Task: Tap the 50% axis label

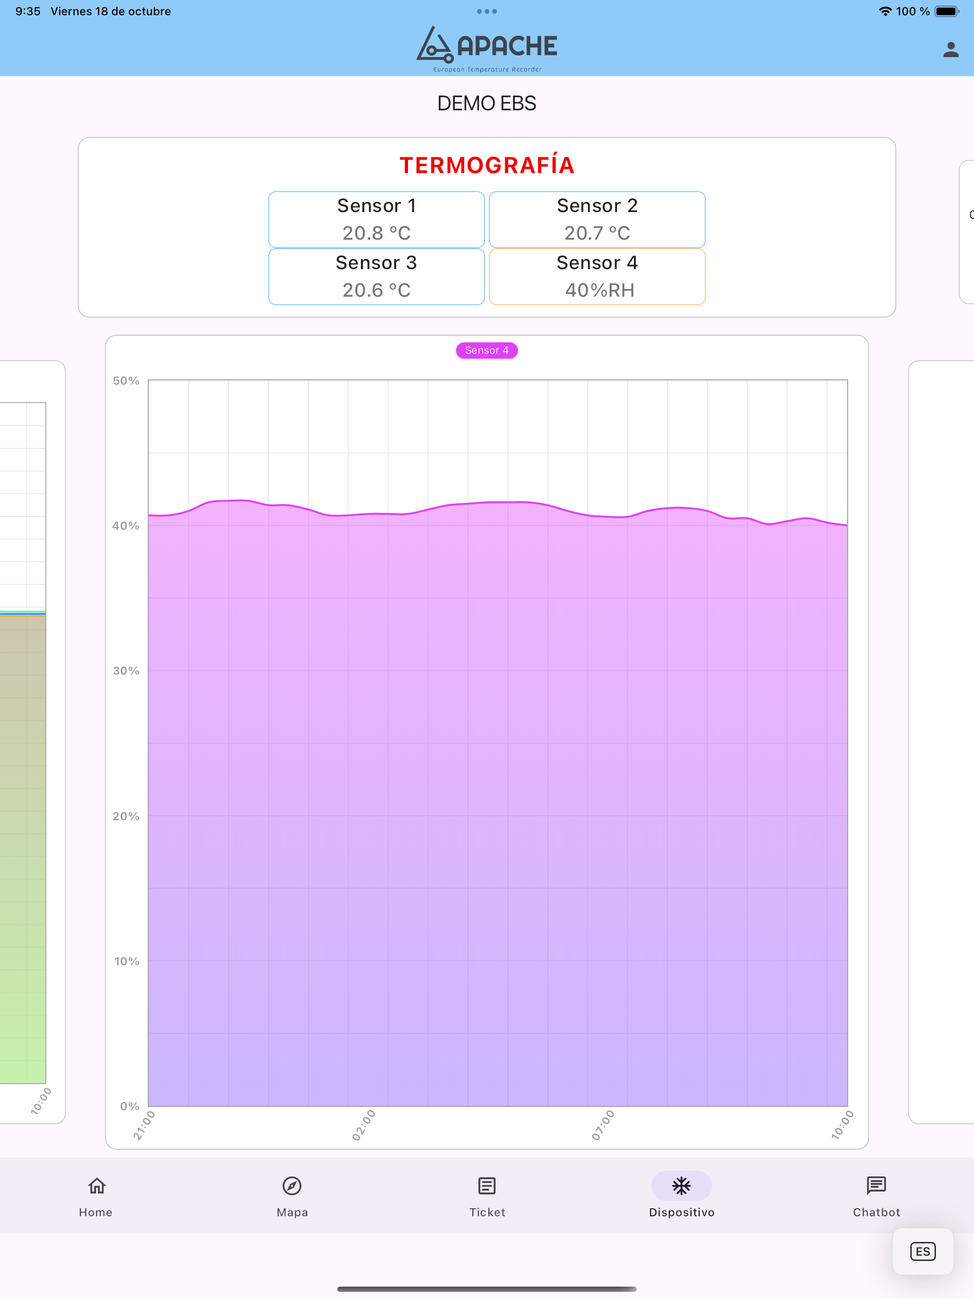Action: click(126, 380)
